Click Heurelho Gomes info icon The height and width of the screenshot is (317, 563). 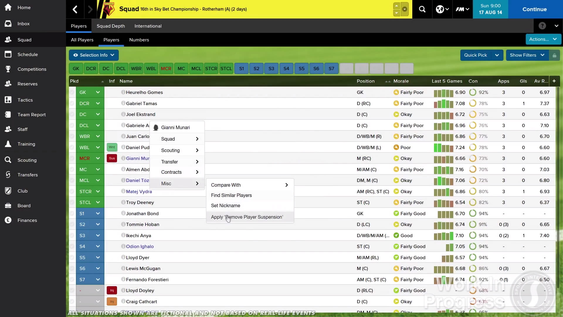[x=123, y=92]
